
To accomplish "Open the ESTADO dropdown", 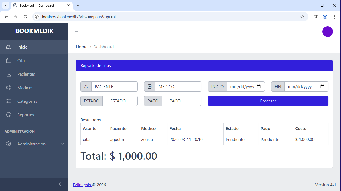I will [120, 101].
